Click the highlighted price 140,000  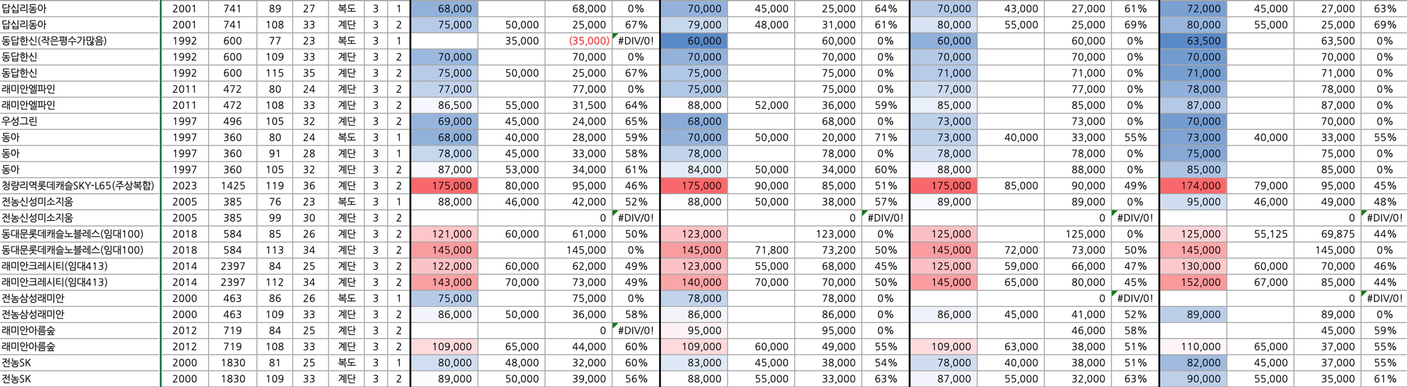pos(694,282)
